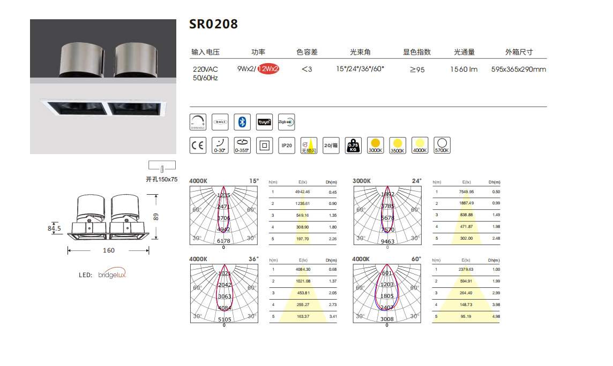The width and height of the screenshot is (613, 366).
Task: Click the 302.00 lux value
Action: click(x=466, y=239)
